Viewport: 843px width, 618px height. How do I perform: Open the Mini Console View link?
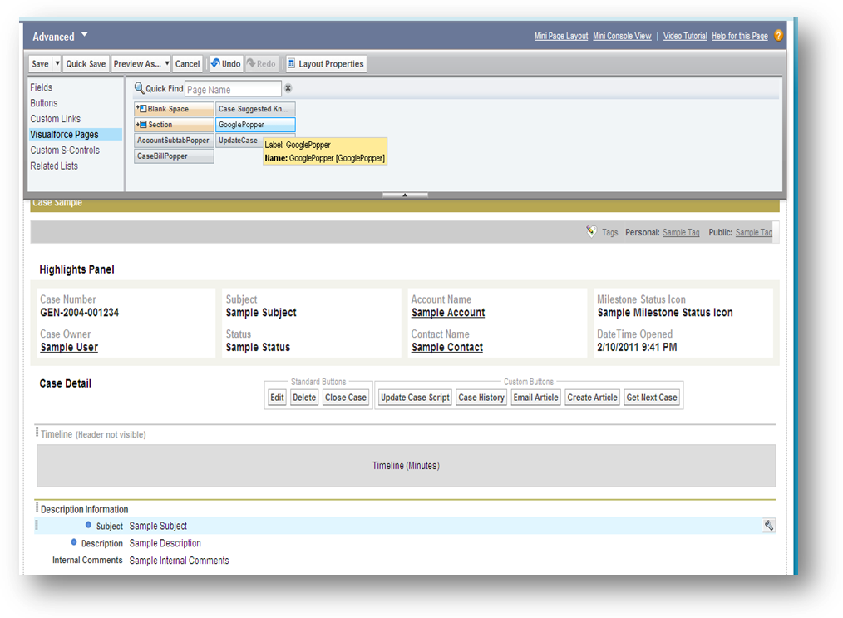coord(622,37)
